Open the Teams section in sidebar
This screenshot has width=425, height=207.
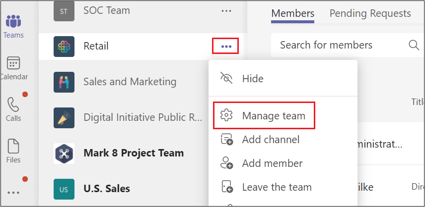(x=13, y=27)
